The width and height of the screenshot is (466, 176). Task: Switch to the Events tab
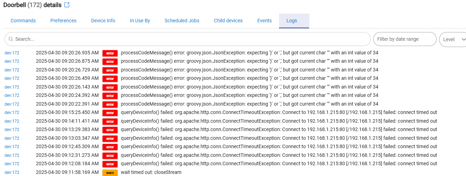point(264,21)
